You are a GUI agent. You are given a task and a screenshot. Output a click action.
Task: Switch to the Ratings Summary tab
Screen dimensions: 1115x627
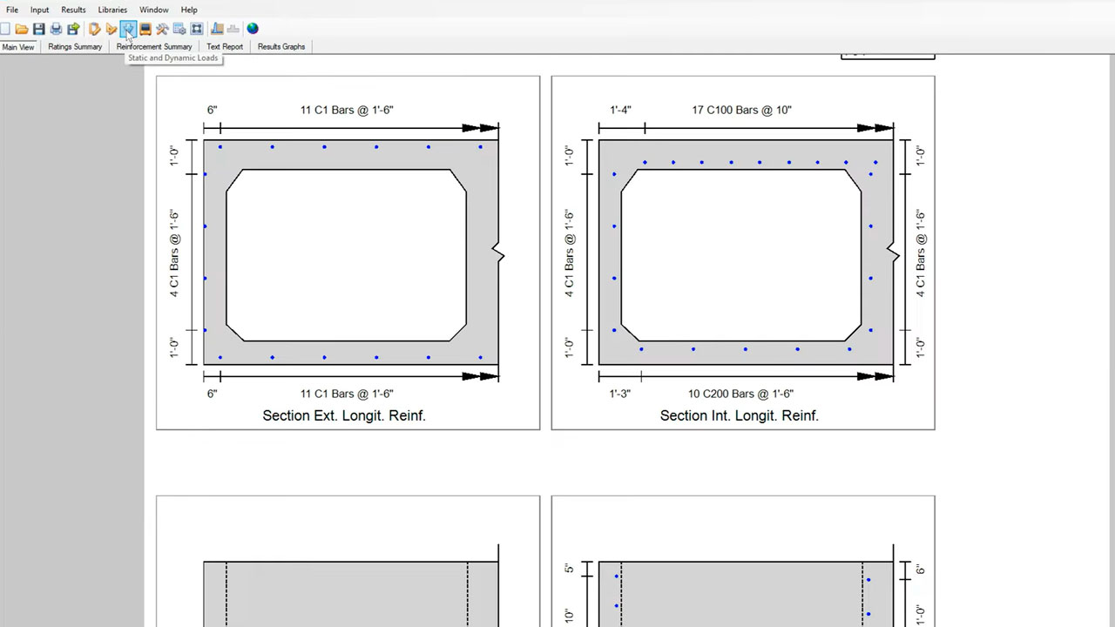pyautogui.click(x=75, y=47)
